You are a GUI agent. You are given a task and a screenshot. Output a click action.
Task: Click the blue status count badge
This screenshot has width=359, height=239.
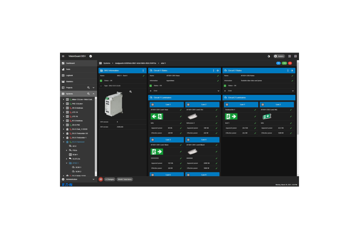click(x=278, y=63)
